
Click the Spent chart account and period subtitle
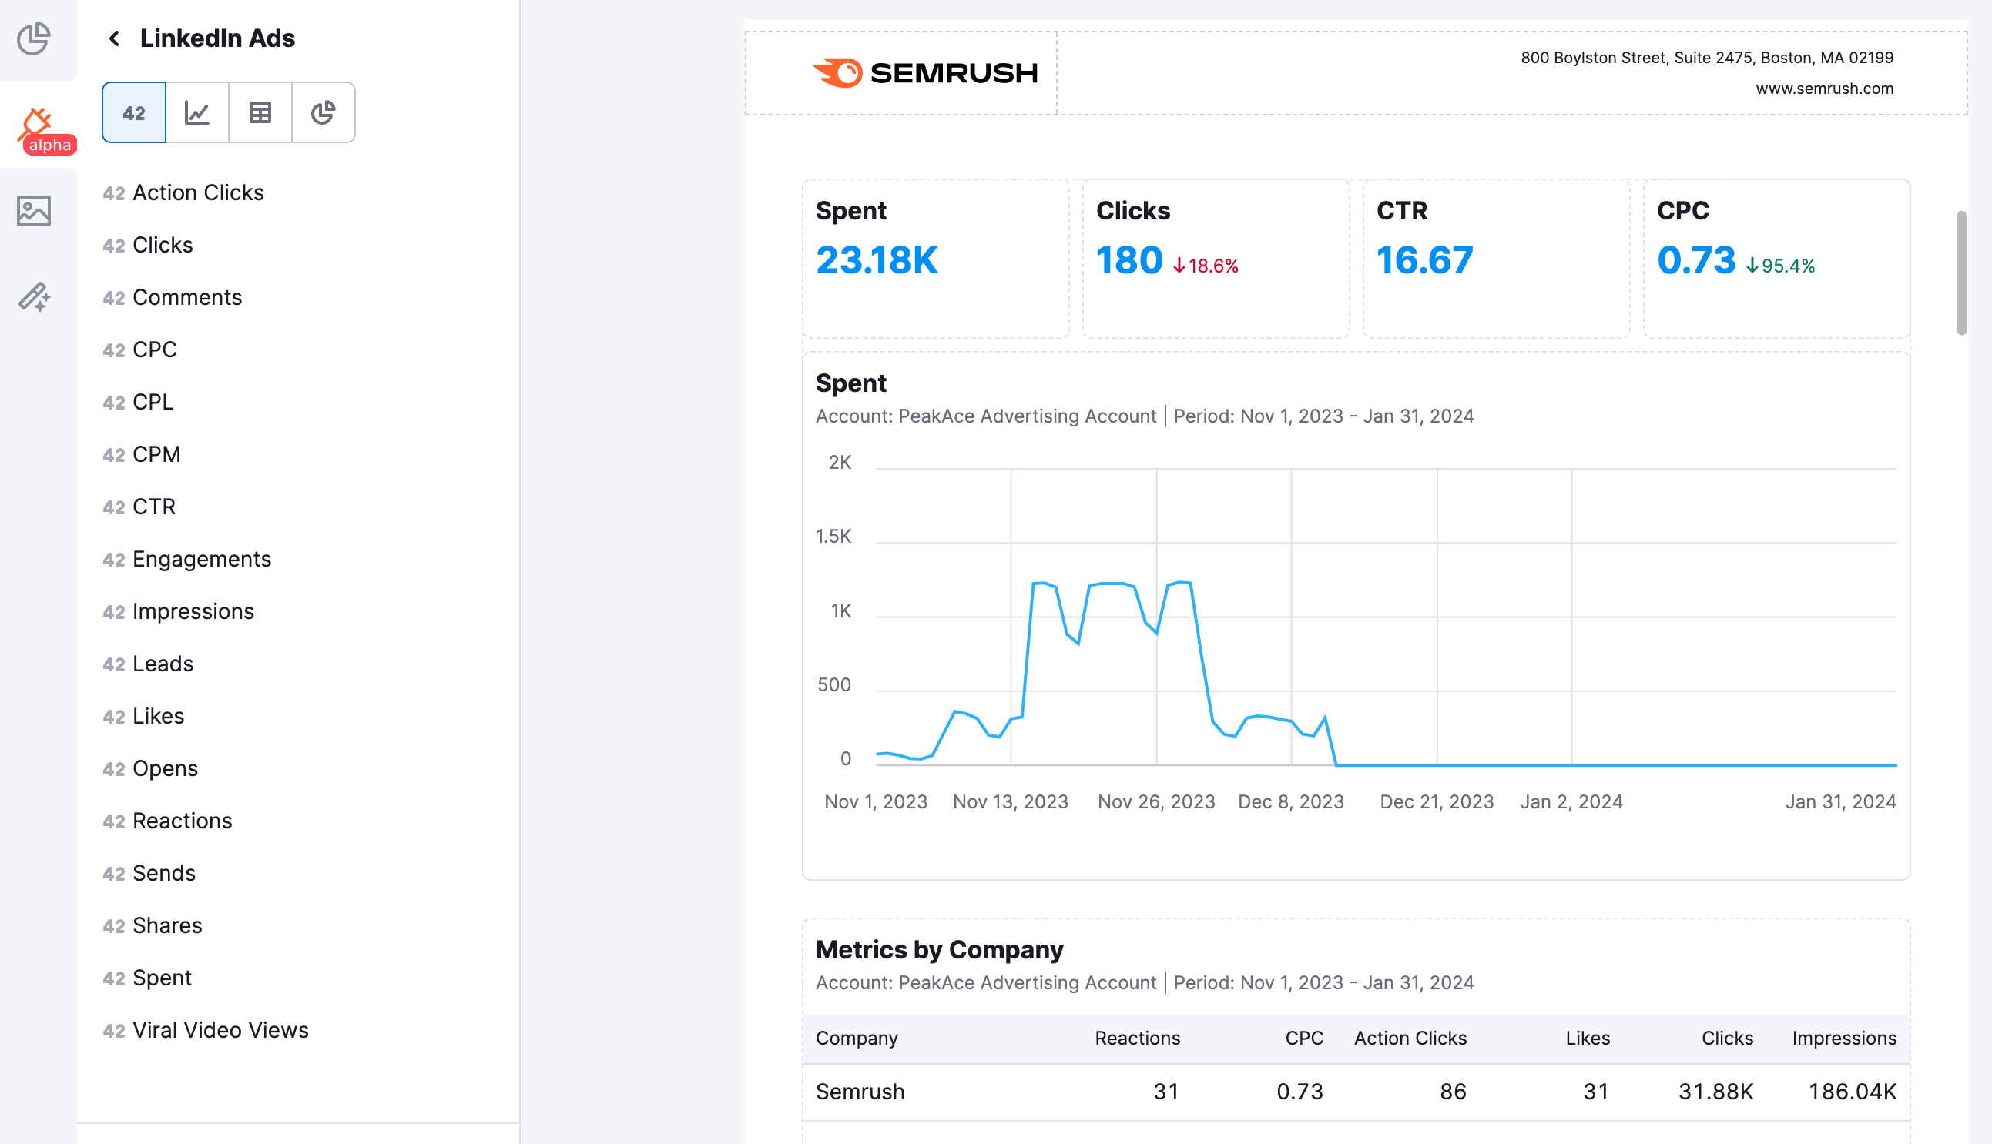click(1145, 416)
